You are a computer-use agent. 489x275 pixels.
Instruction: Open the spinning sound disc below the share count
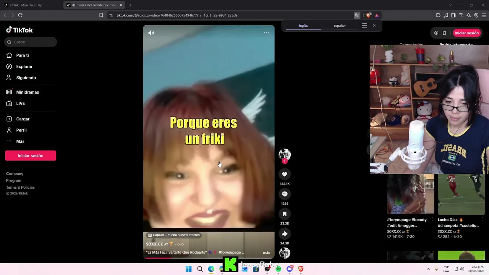(x=285, y=253)
